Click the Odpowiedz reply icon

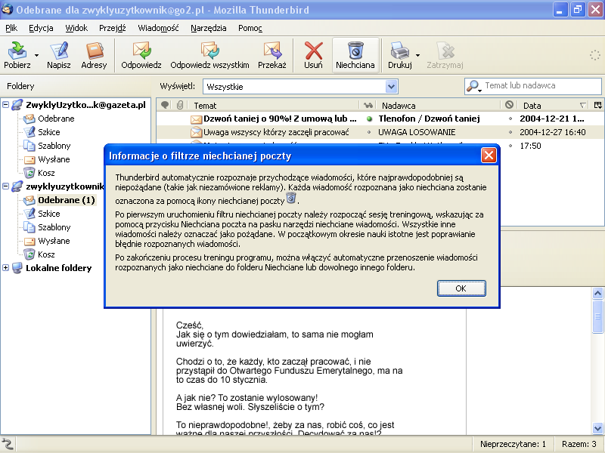pos(141,51)
